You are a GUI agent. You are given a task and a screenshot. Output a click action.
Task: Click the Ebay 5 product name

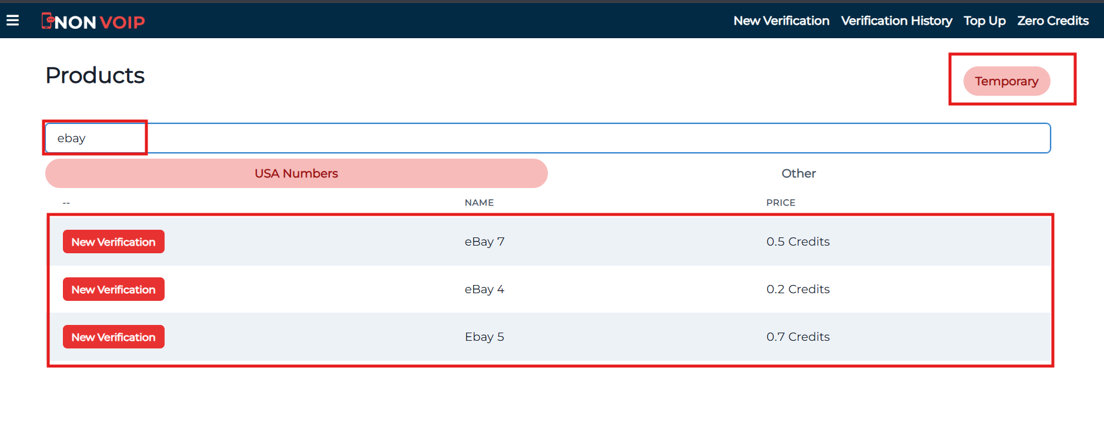(484, 337)
